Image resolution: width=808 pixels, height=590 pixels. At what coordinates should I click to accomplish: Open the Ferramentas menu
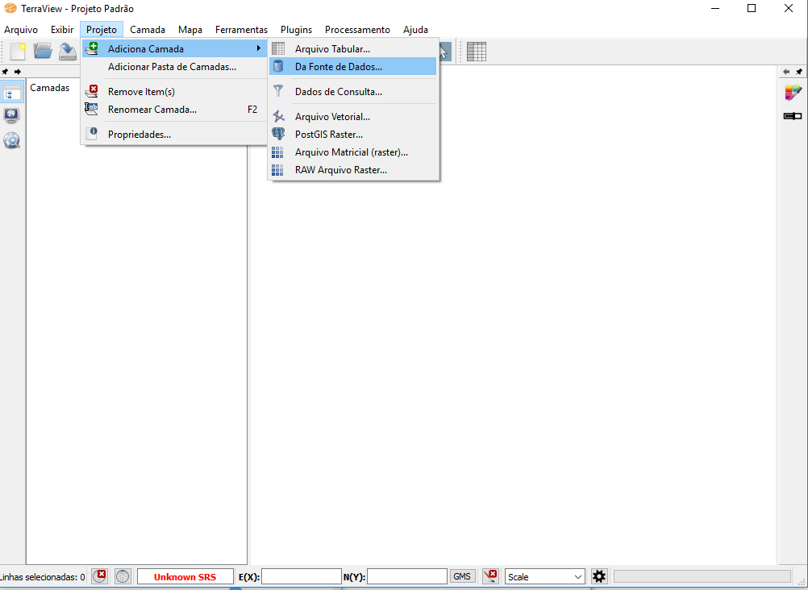[x=242, y=30]
